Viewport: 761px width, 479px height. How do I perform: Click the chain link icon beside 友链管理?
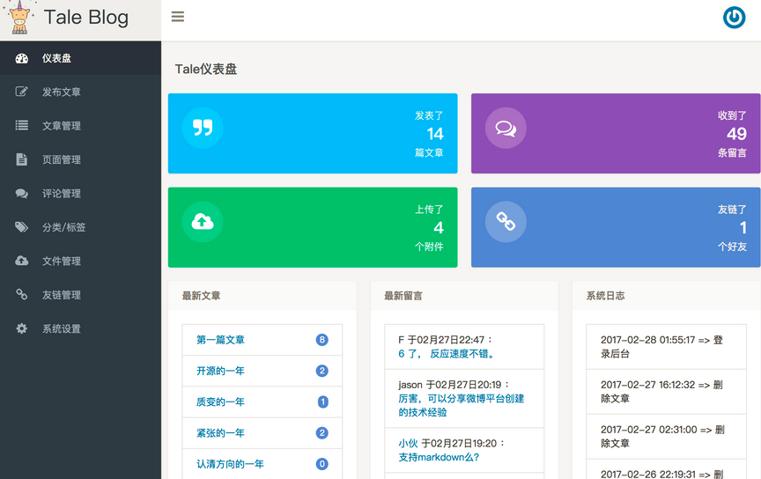tap(22, 294)
